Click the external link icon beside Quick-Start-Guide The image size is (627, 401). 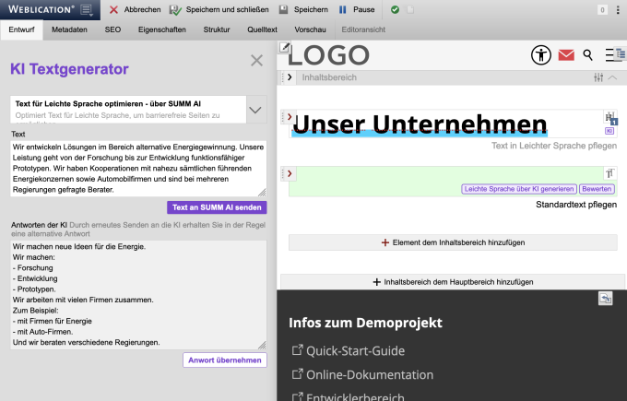point(297,349)
